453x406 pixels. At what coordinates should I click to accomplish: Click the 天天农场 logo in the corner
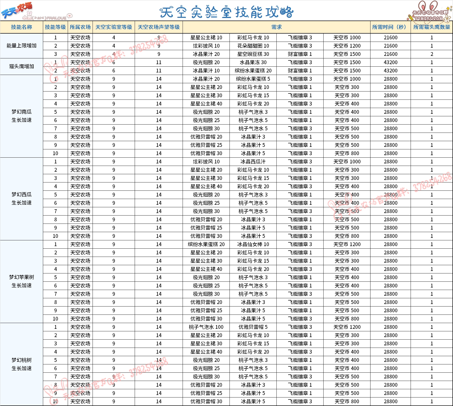[17, 11]
